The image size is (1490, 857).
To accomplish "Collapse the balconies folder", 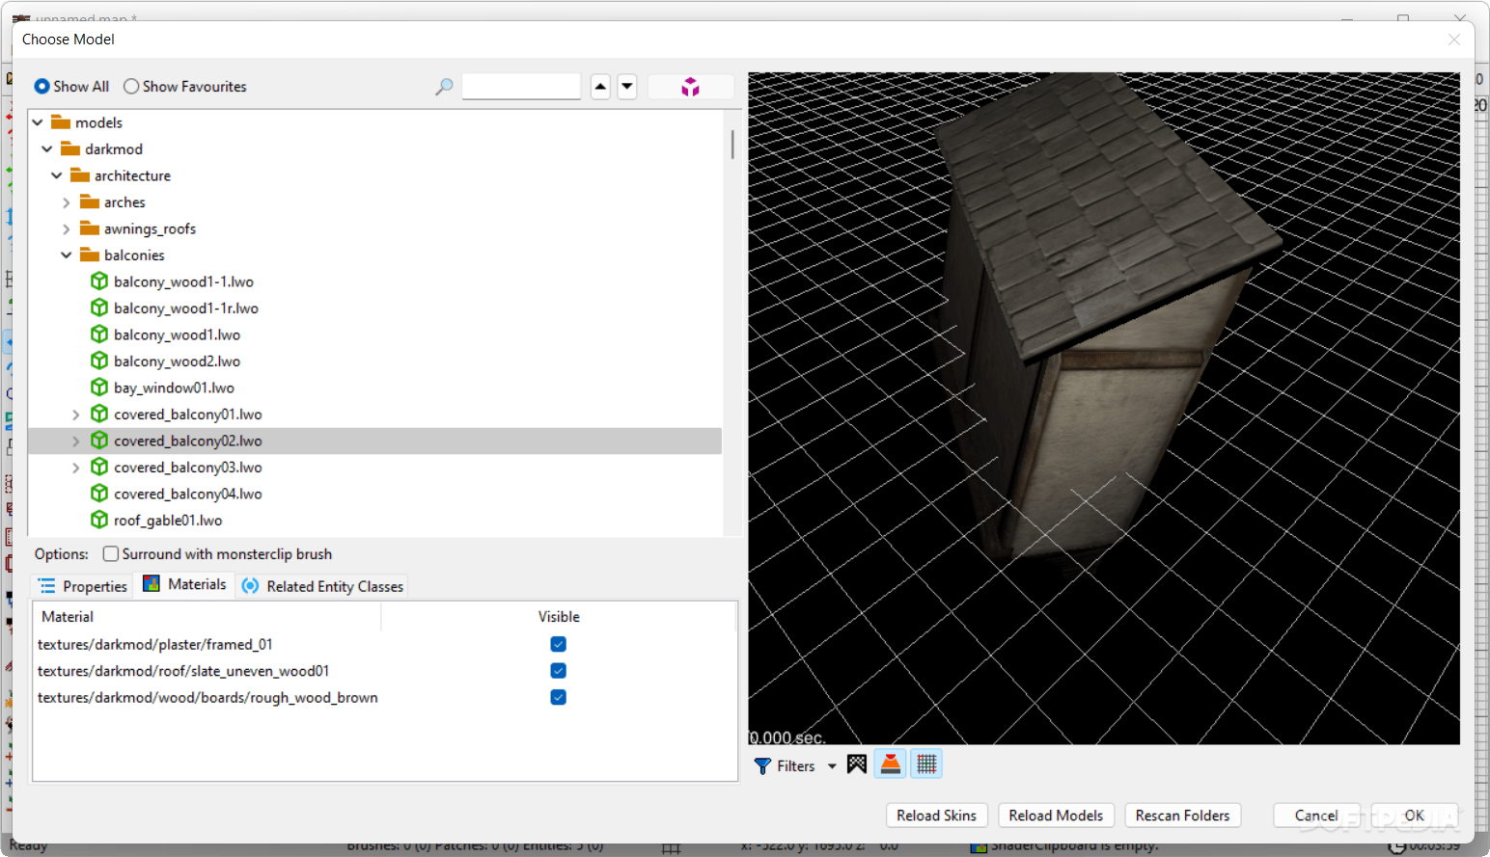I will [x=67, y=255].
